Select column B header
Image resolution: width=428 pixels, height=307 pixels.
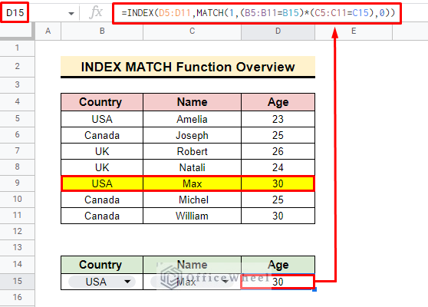[102, 31]
